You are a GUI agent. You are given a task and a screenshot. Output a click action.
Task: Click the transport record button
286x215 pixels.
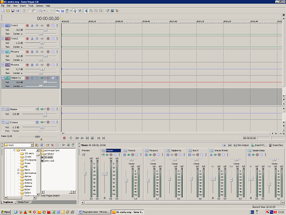(x=65, y=138)
